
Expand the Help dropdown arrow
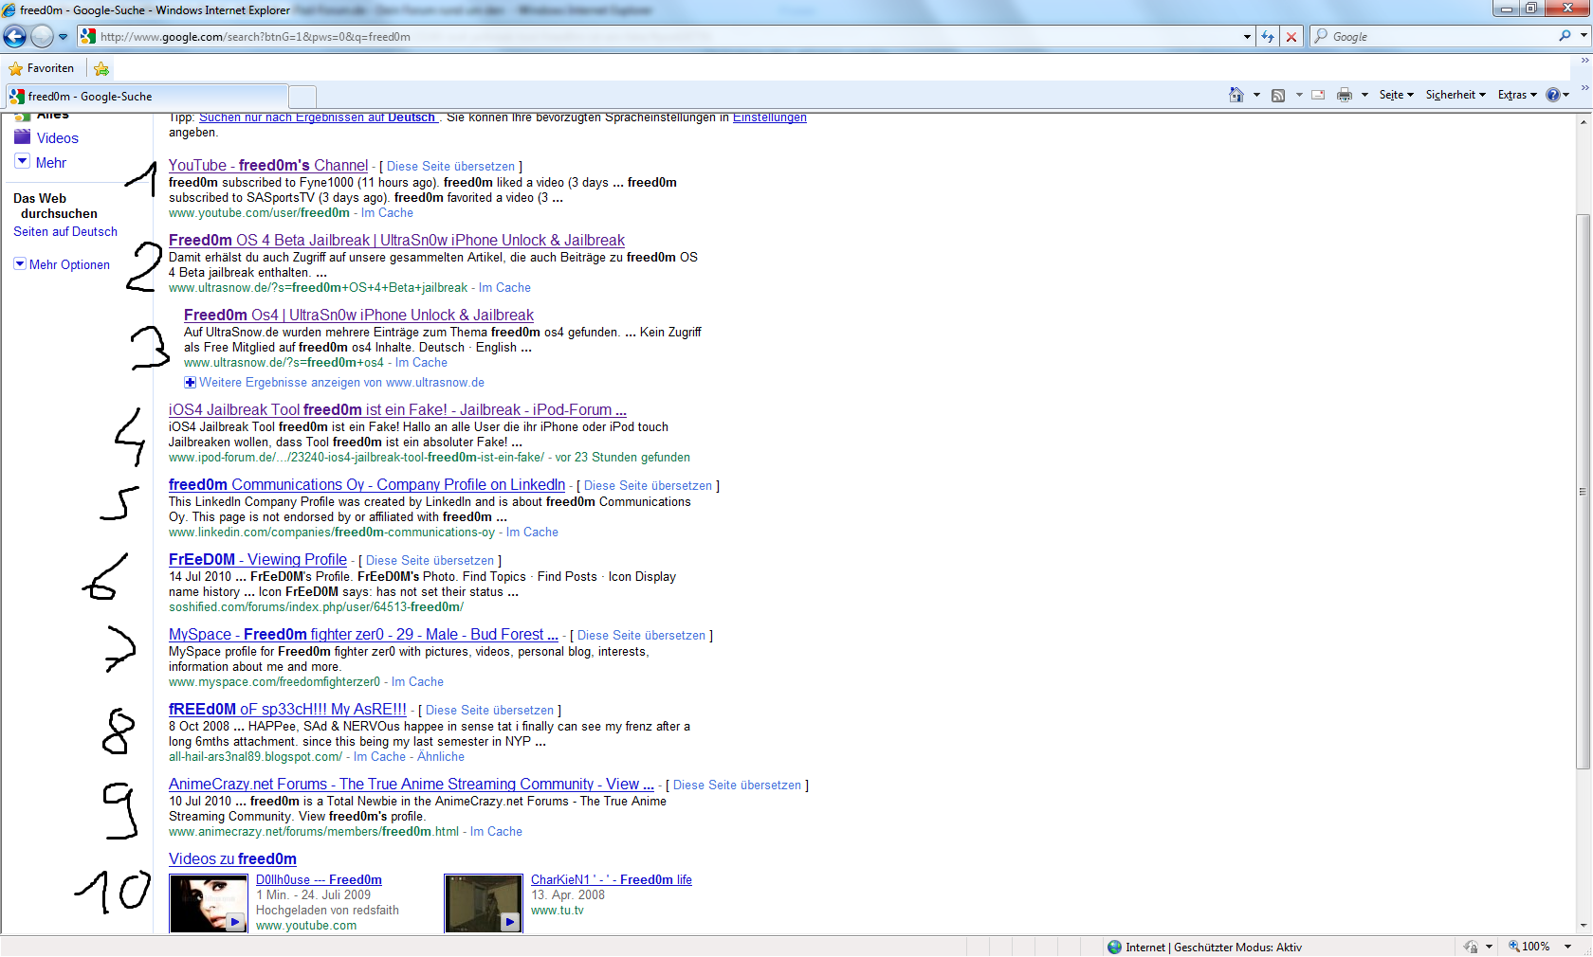[x=1566, y=95]
